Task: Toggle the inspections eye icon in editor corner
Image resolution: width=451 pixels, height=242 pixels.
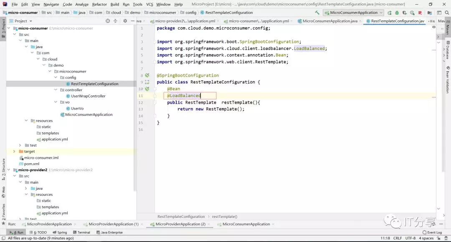Action: (x=434, y=27)
